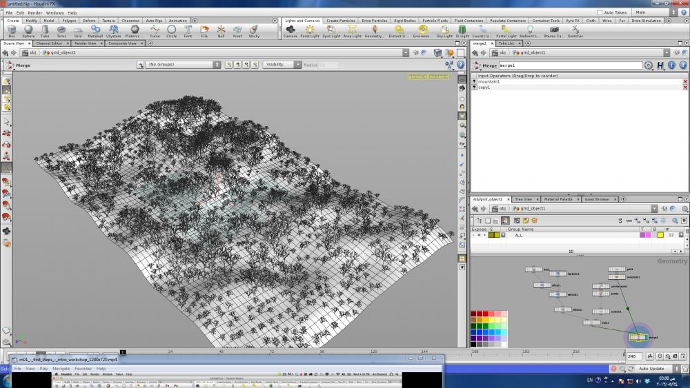Expand the Visibility dropdown
The width and height of the screenshot is (690, 388).
coord(282,65)
